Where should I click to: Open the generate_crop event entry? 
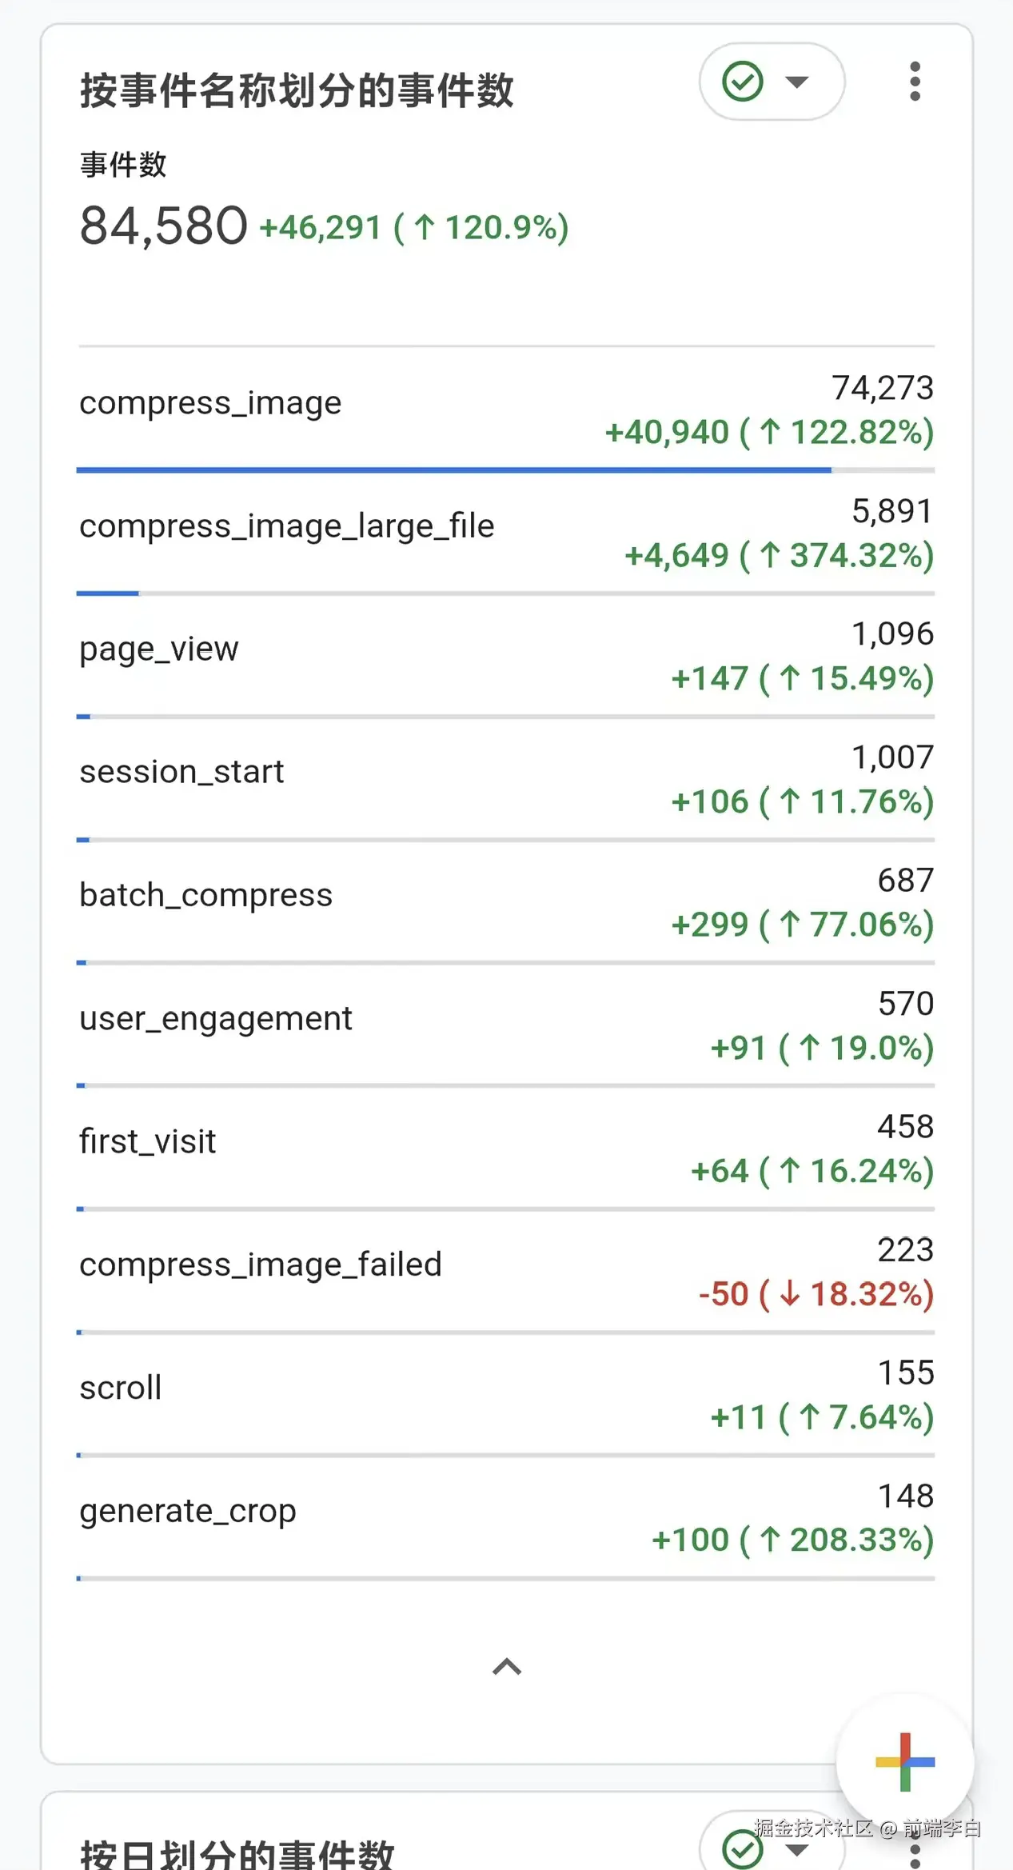188,1511
